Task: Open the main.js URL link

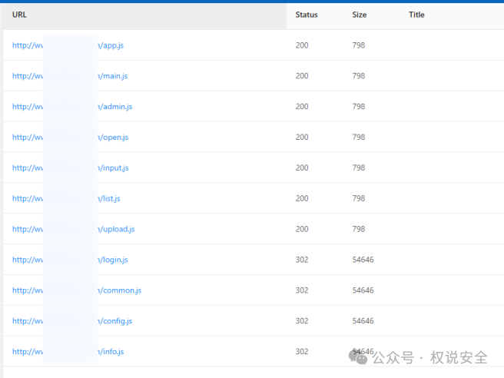Action: [70, 76]
